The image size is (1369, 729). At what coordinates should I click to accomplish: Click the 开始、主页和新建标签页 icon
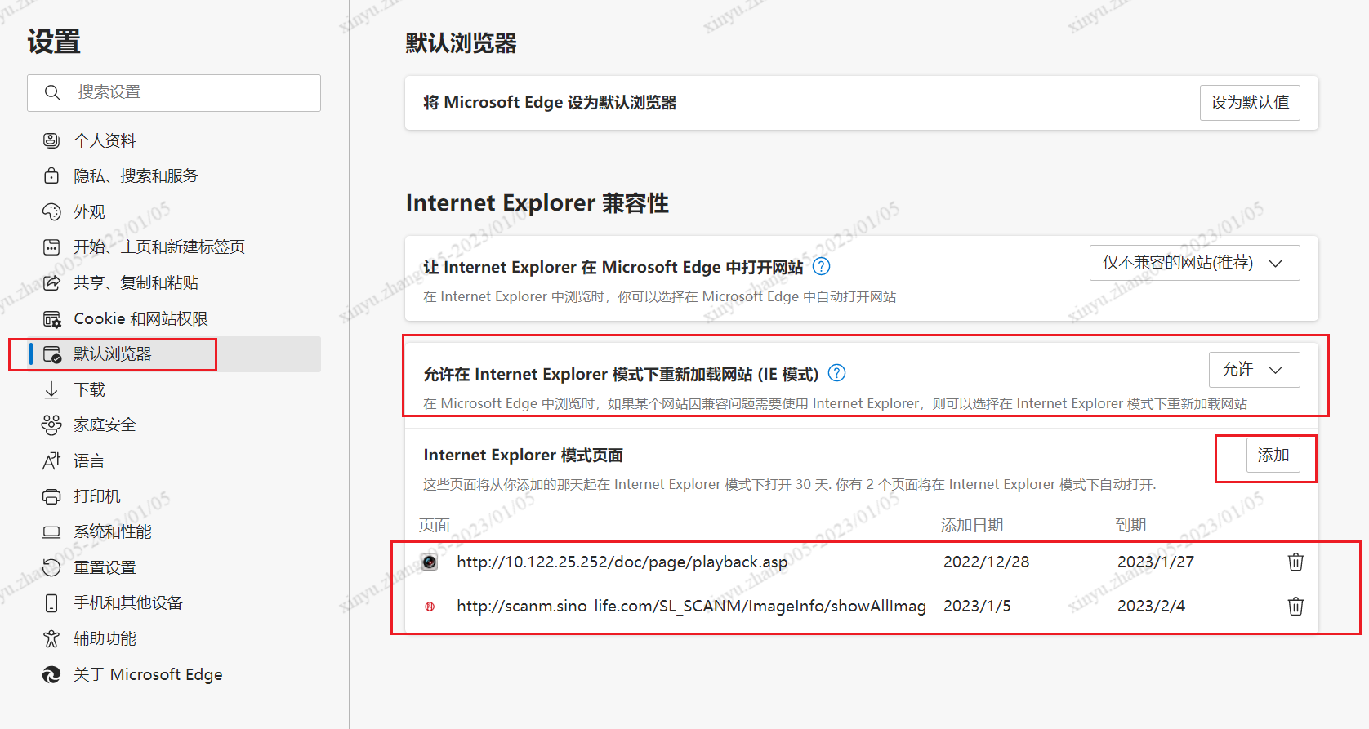point(51,247)
